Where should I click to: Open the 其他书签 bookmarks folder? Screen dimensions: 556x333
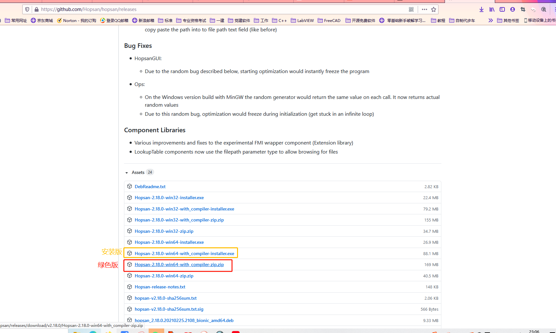508,20
